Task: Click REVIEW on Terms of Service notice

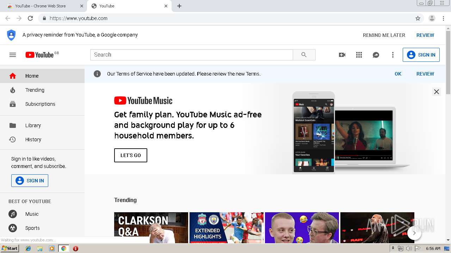Action: point(425,74)
